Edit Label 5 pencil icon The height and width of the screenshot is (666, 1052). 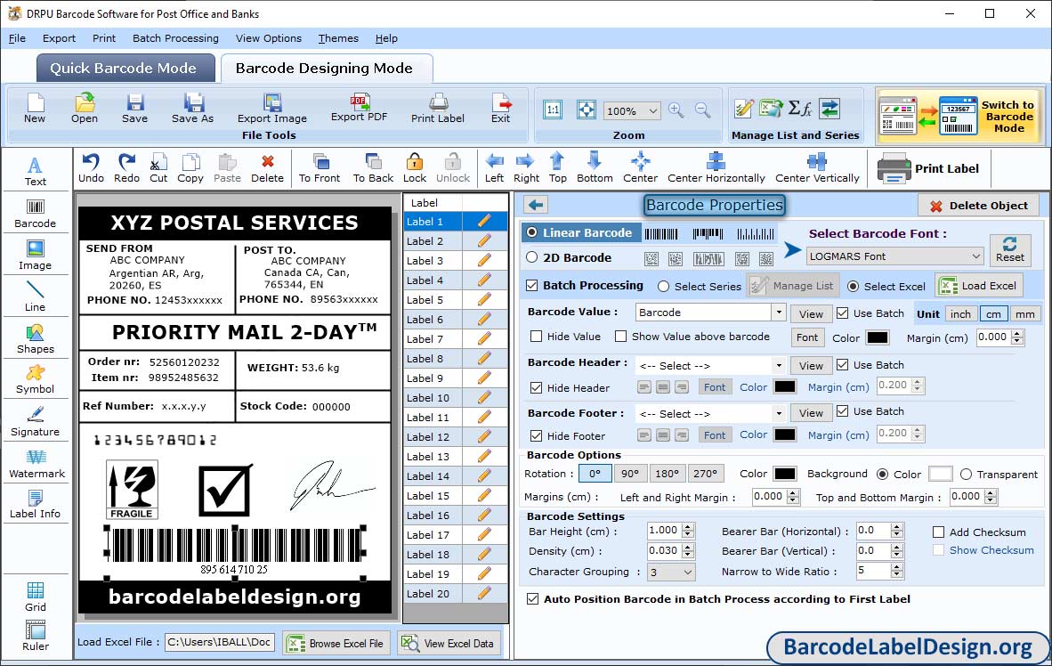pyautogui.click(x=484, y=300)
